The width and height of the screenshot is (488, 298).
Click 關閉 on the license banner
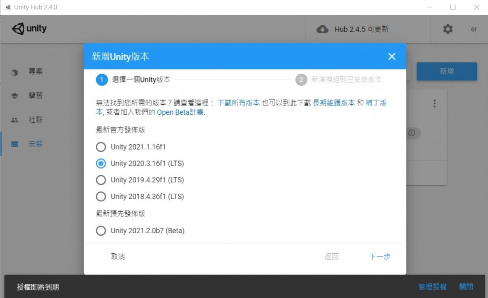466,287
